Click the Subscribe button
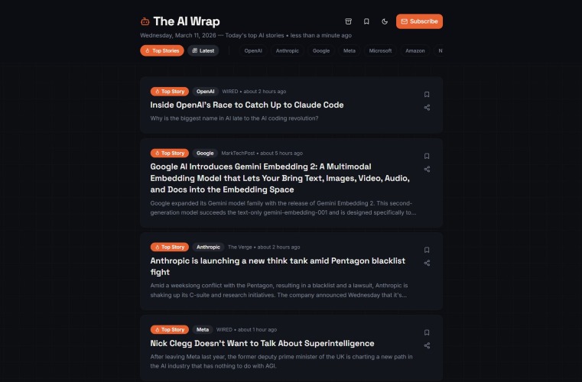Viewport: 582px width, 382px height. [419, 21]
